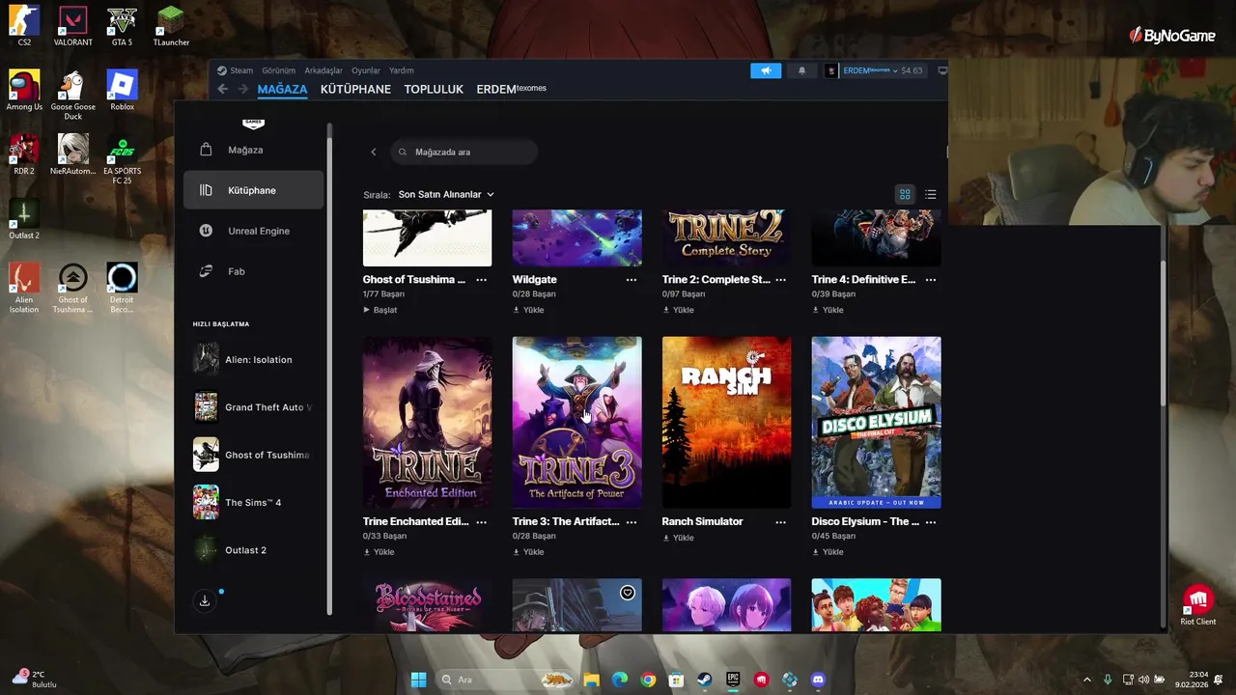
Task: Switch to the TOPLULUK tab in Steam
Action: (434, 89)
